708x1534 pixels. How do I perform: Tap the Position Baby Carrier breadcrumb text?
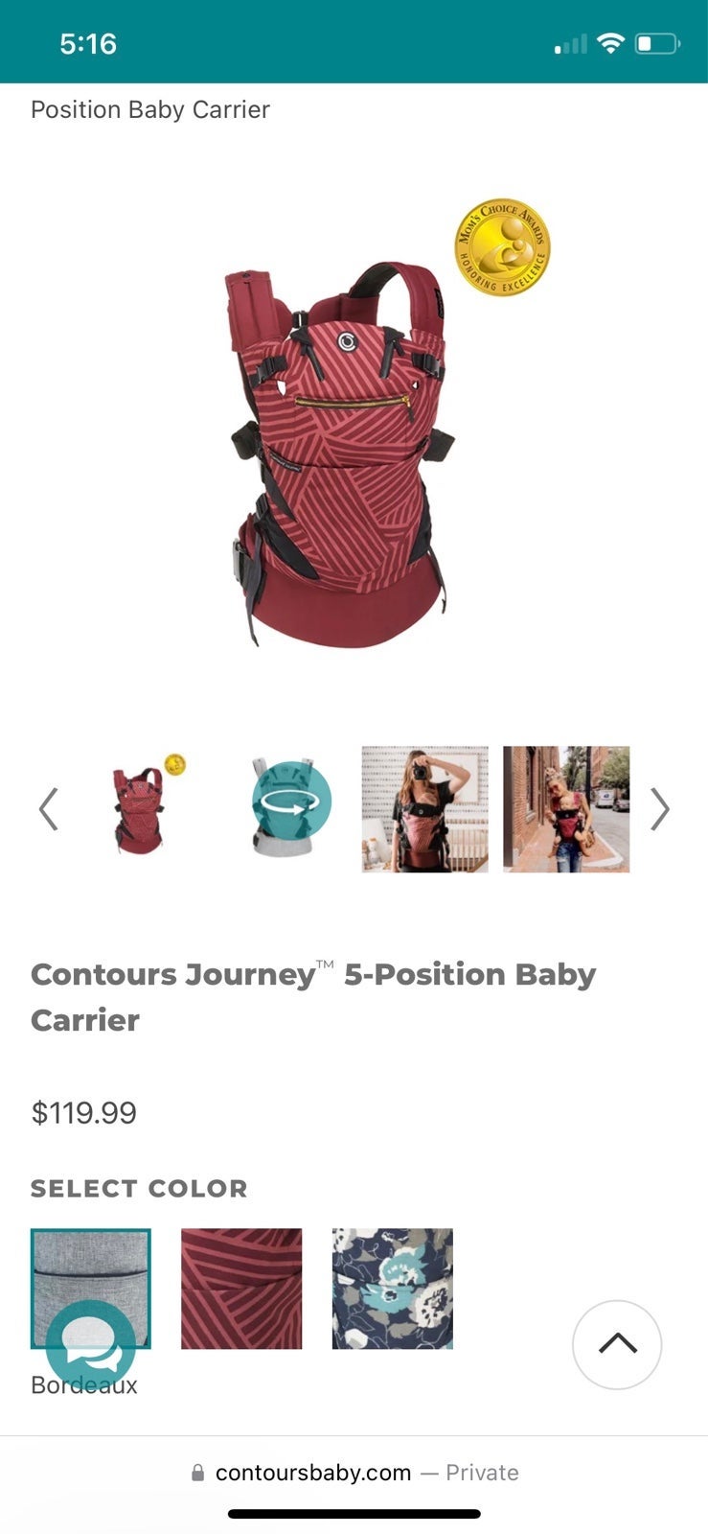[150, 109]
